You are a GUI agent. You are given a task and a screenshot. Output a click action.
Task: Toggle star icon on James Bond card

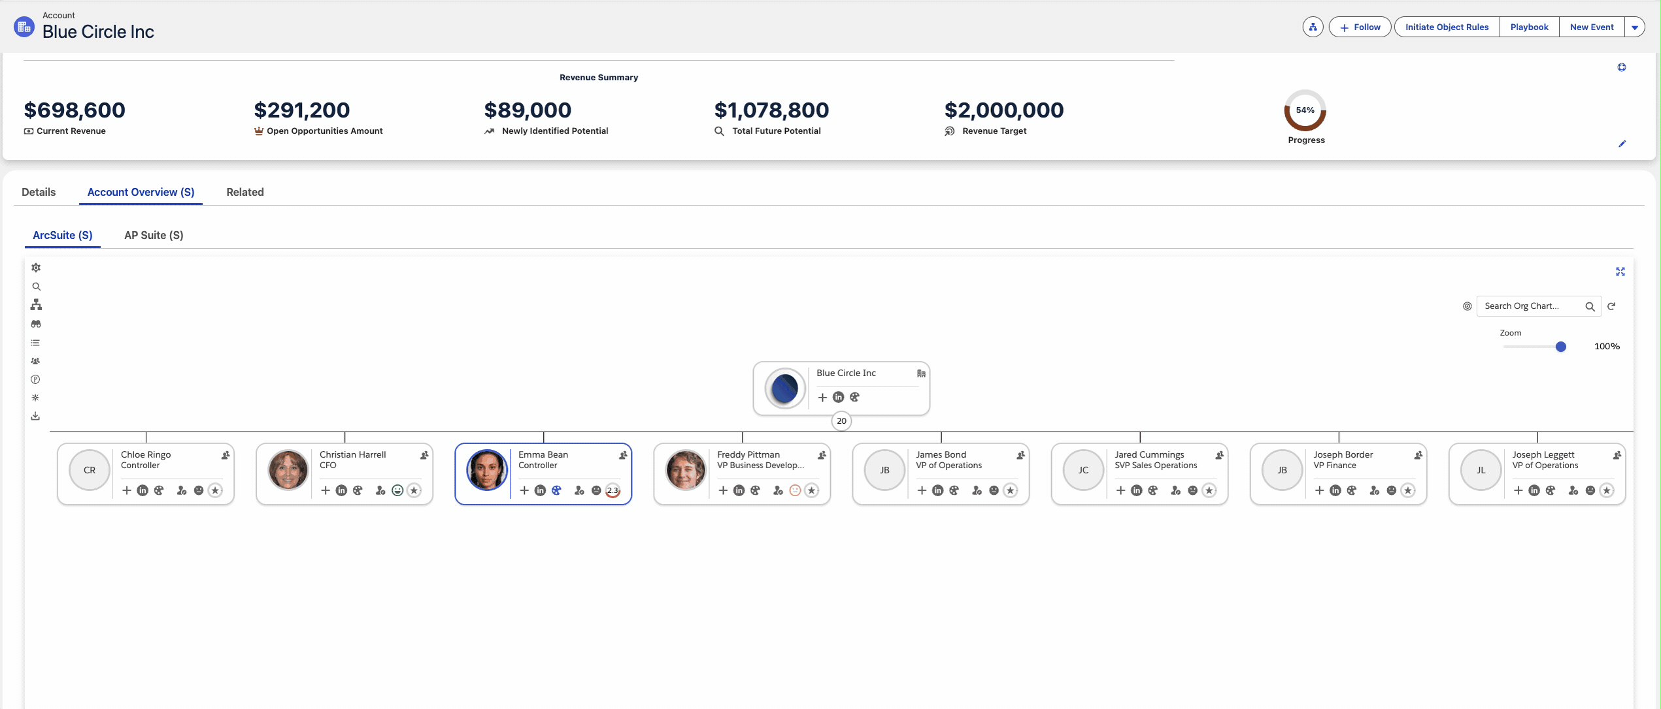coord(1010,490)
